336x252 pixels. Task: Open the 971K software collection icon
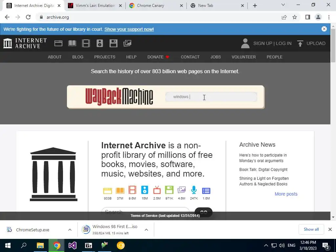[169, 190]
